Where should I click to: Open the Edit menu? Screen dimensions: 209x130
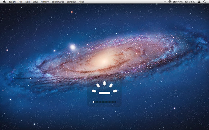tap(27, 2)
